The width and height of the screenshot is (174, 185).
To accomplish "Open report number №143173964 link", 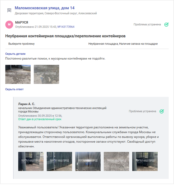I will click(66, 27).
